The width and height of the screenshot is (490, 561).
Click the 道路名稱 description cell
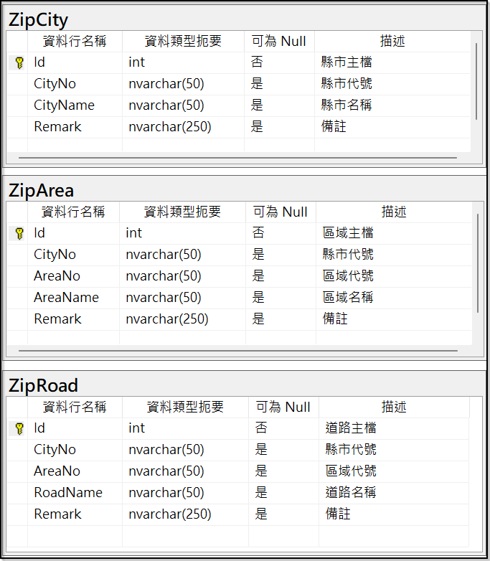[394, 493]
